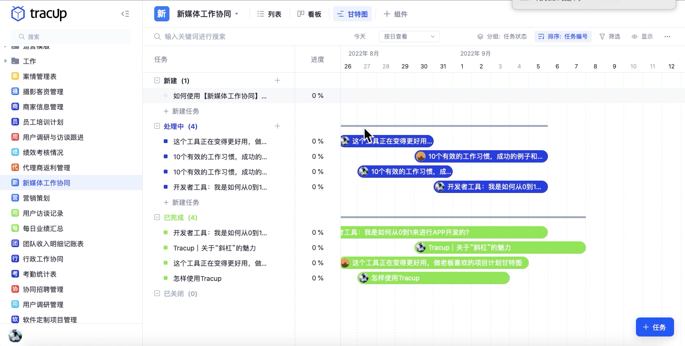Image resolution: width=685 pixels, height=346 pixels.
Task: Click the blue 任务 create button
Action: coord(655,327)
